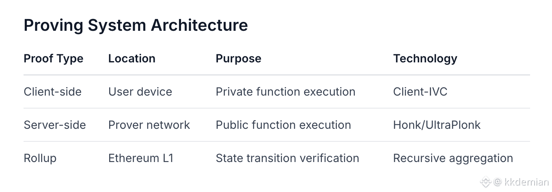The width and height of the screenshot is (552, 192).
Task: Click the Binance Square watermark logo
Action: [485, 182]
